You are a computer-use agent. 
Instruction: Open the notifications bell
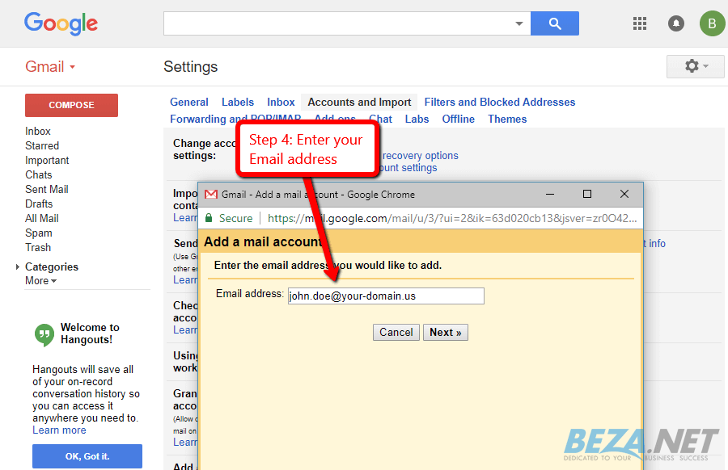(676, 23)
